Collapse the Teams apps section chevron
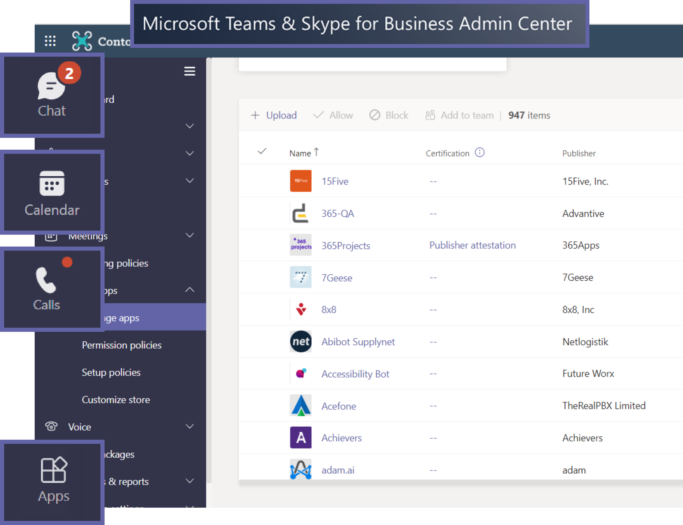 tap(190, 290)
